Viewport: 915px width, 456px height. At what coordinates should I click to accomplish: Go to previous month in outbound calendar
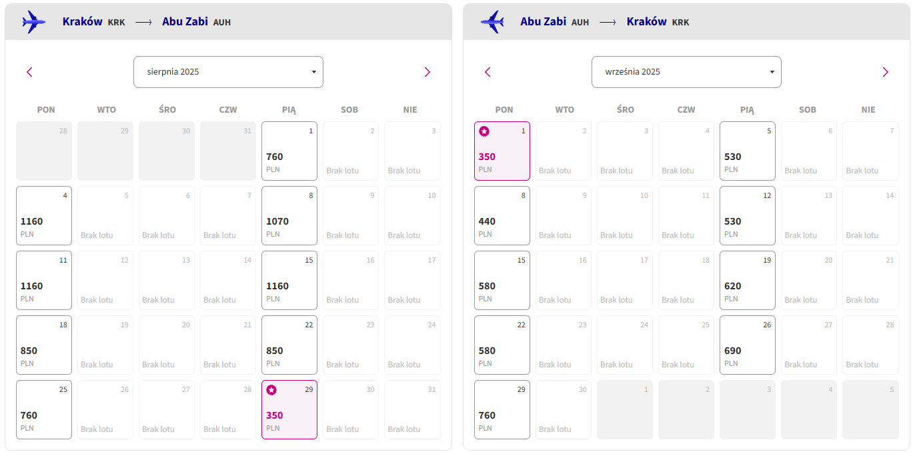pyautogui.click(x=29, y=72)
